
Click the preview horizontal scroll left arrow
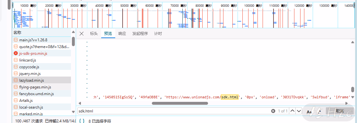(80, 103)
